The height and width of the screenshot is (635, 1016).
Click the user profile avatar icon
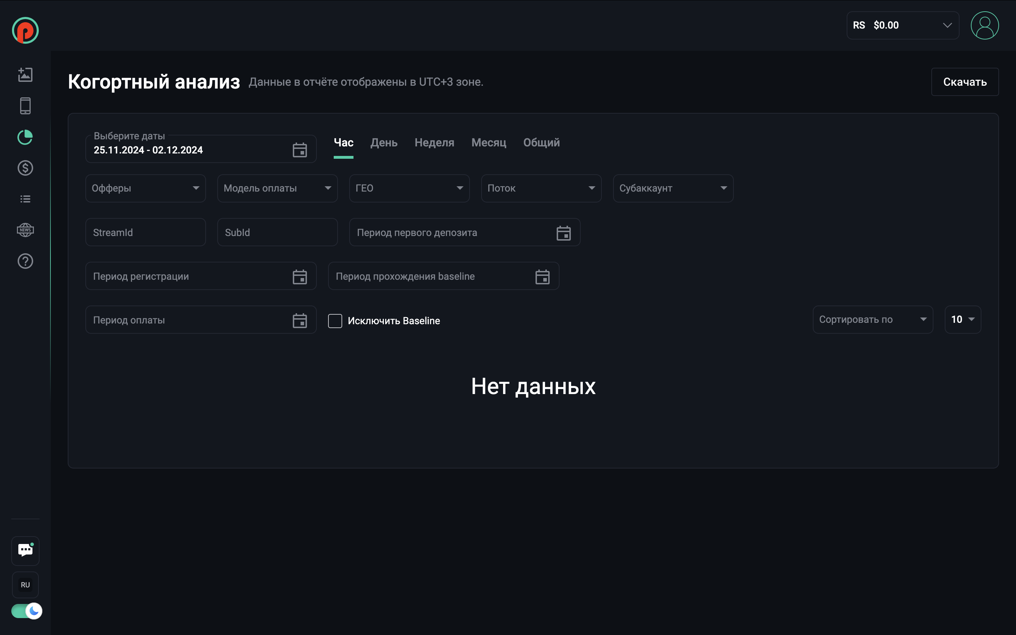tap(984, 25)
